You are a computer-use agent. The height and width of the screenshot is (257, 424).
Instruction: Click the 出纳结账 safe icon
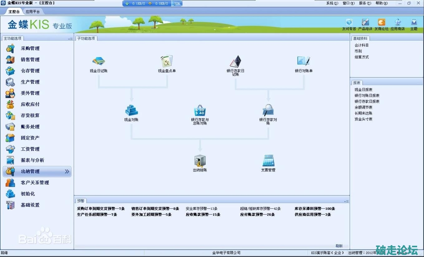pyautogui.click(x=200, y=161)
